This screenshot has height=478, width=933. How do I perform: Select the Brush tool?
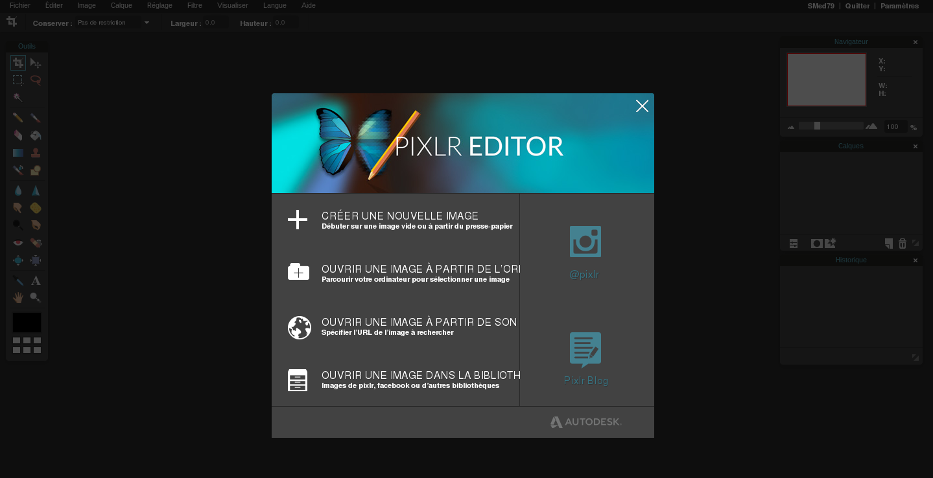[x=36, y=118]
